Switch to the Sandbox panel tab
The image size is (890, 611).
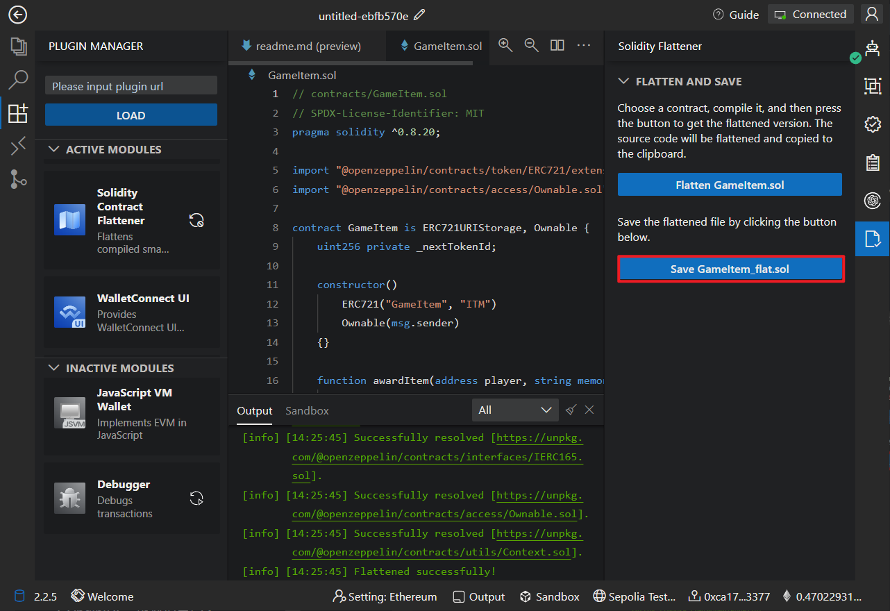[x=307, y=410]
